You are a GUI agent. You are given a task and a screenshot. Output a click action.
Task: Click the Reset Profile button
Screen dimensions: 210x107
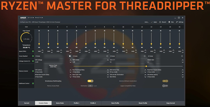(x=143, y=103)
